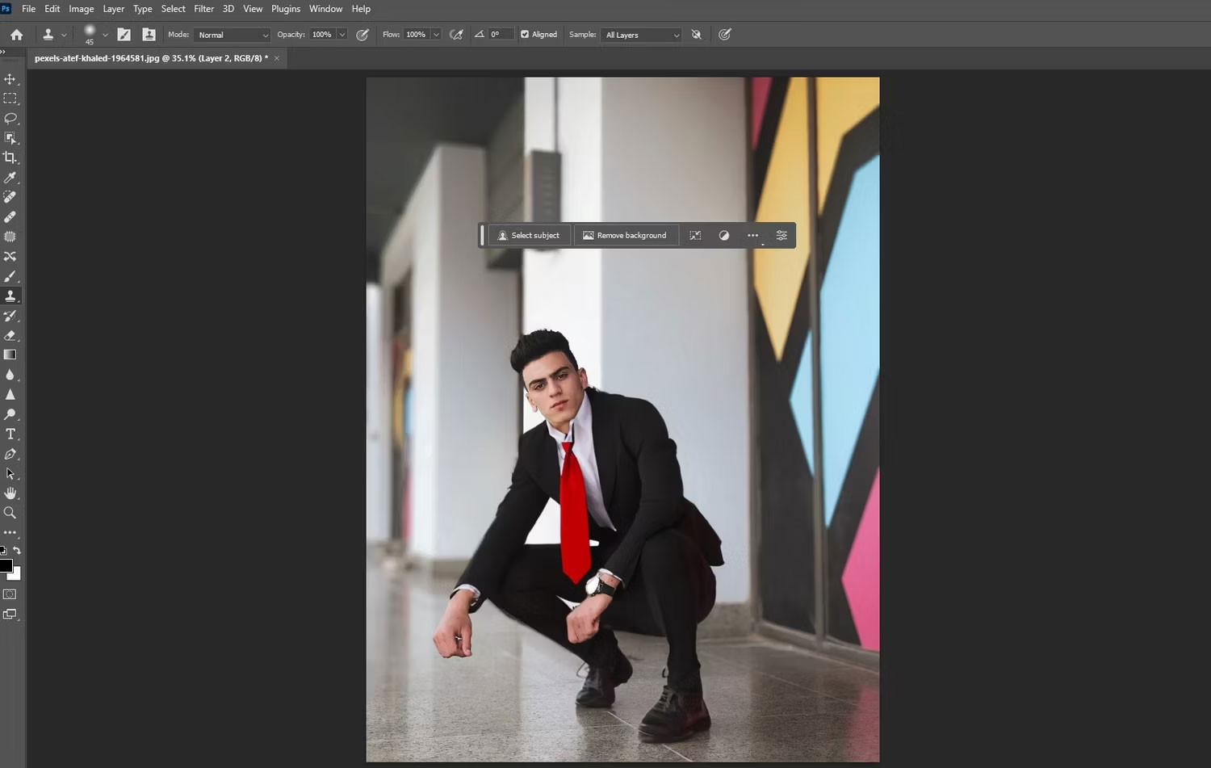Open the Filter menu
1211x768 pixels.
203,9
